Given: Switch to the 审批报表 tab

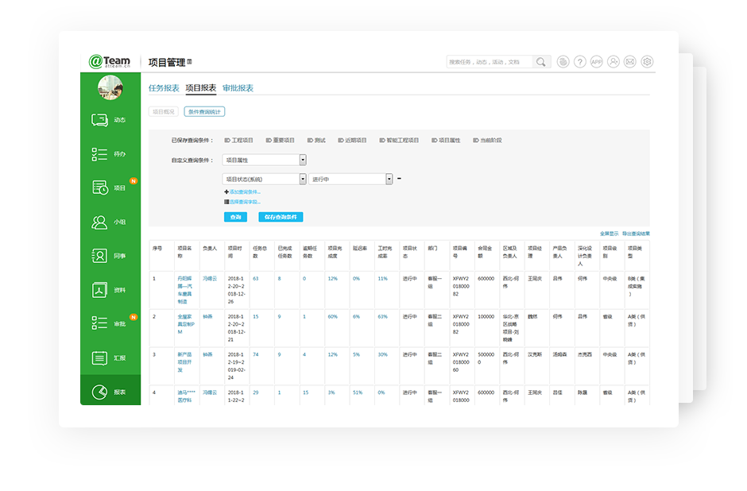Looking at the screenshot, I should point(238,88).
